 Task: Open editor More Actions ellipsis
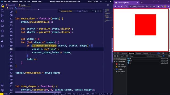(x=110, y=5)
